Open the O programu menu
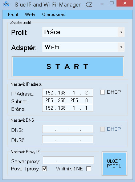This screenshot has height=182, width=135. coord(54,15)
